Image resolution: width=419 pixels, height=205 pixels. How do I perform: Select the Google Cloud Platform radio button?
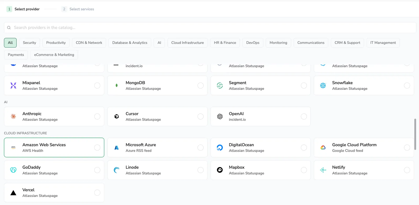(407, 148)
